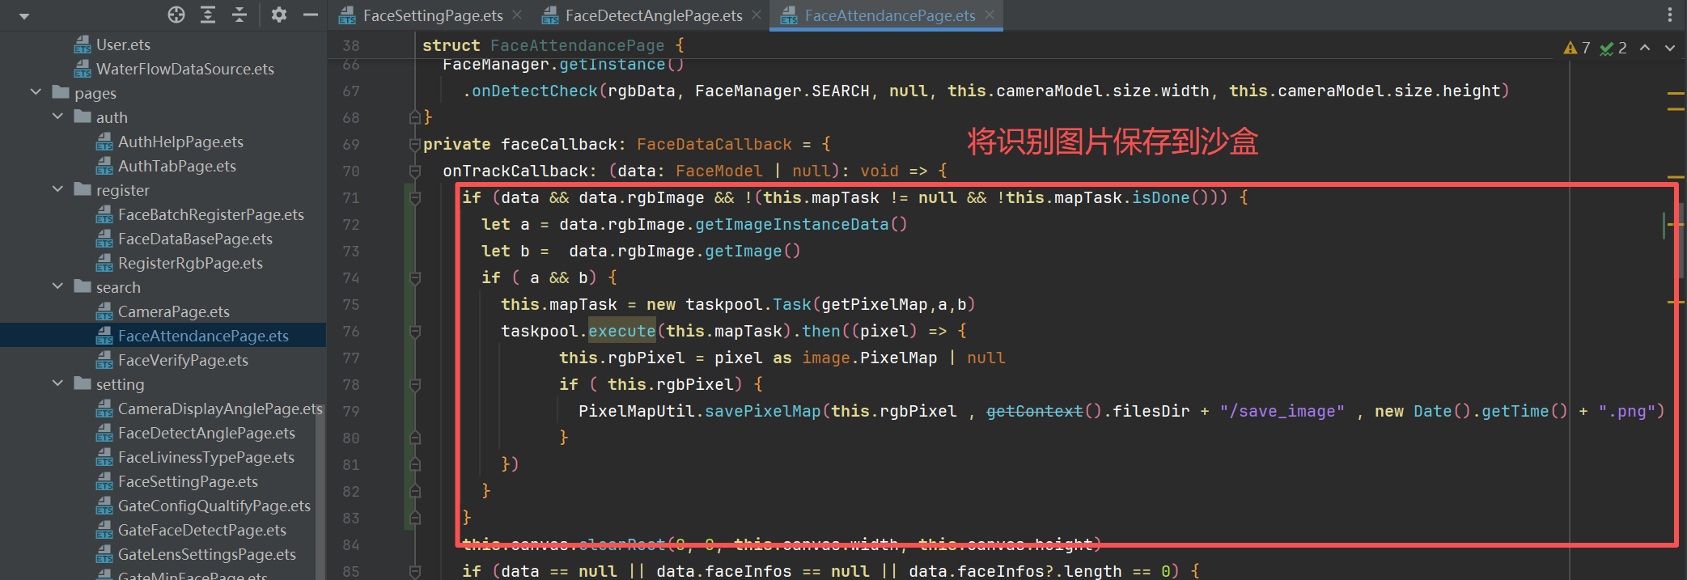1687x580 pixels.
Task: Click FaceDataCallback type on line 69
Action: 714,144
